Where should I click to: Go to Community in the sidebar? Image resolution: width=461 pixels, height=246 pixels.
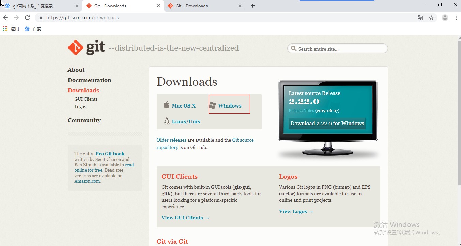pos(84,120)
